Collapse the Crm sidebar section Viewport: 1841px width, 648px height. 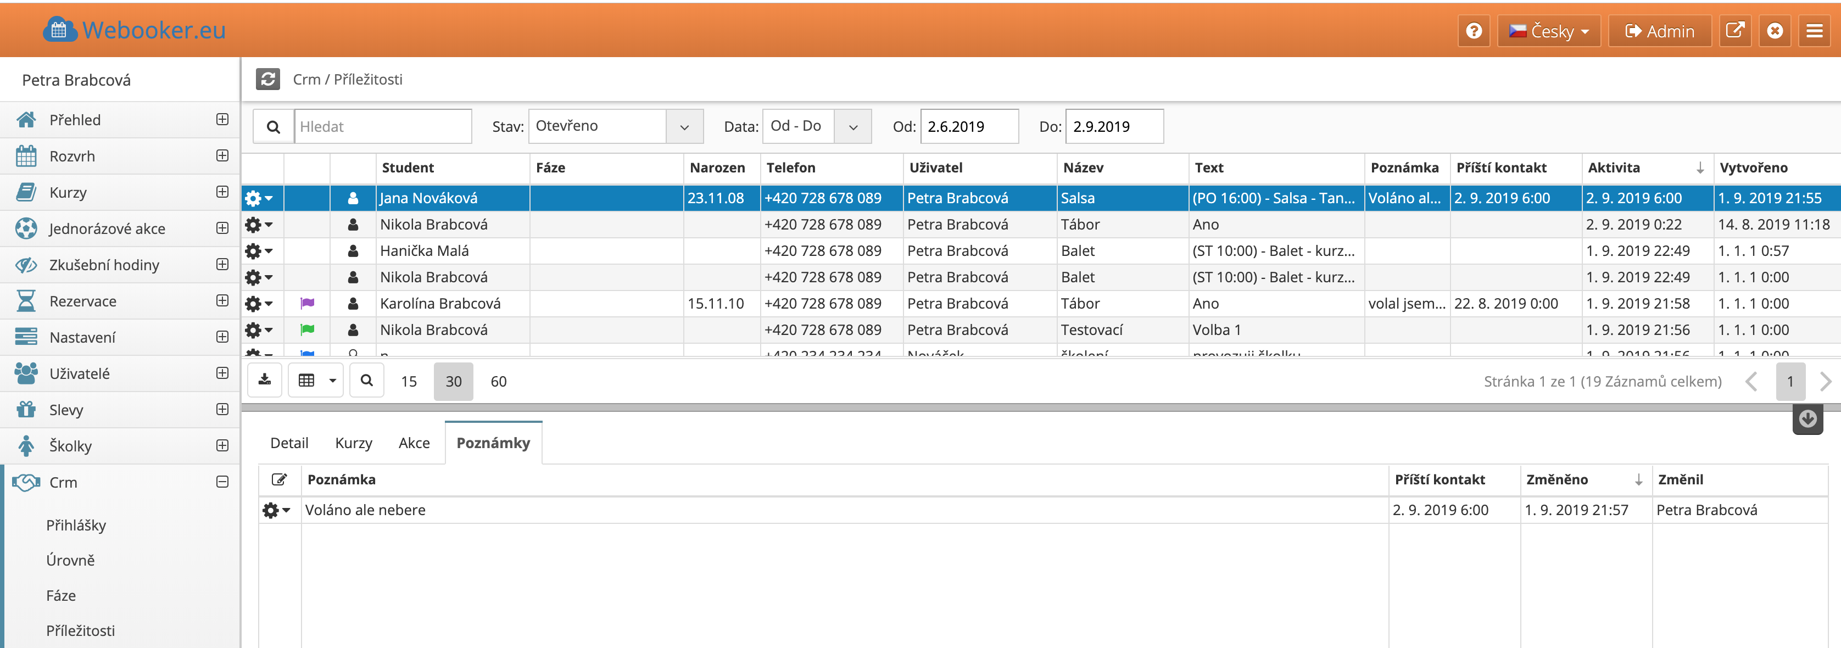point(222,482)
